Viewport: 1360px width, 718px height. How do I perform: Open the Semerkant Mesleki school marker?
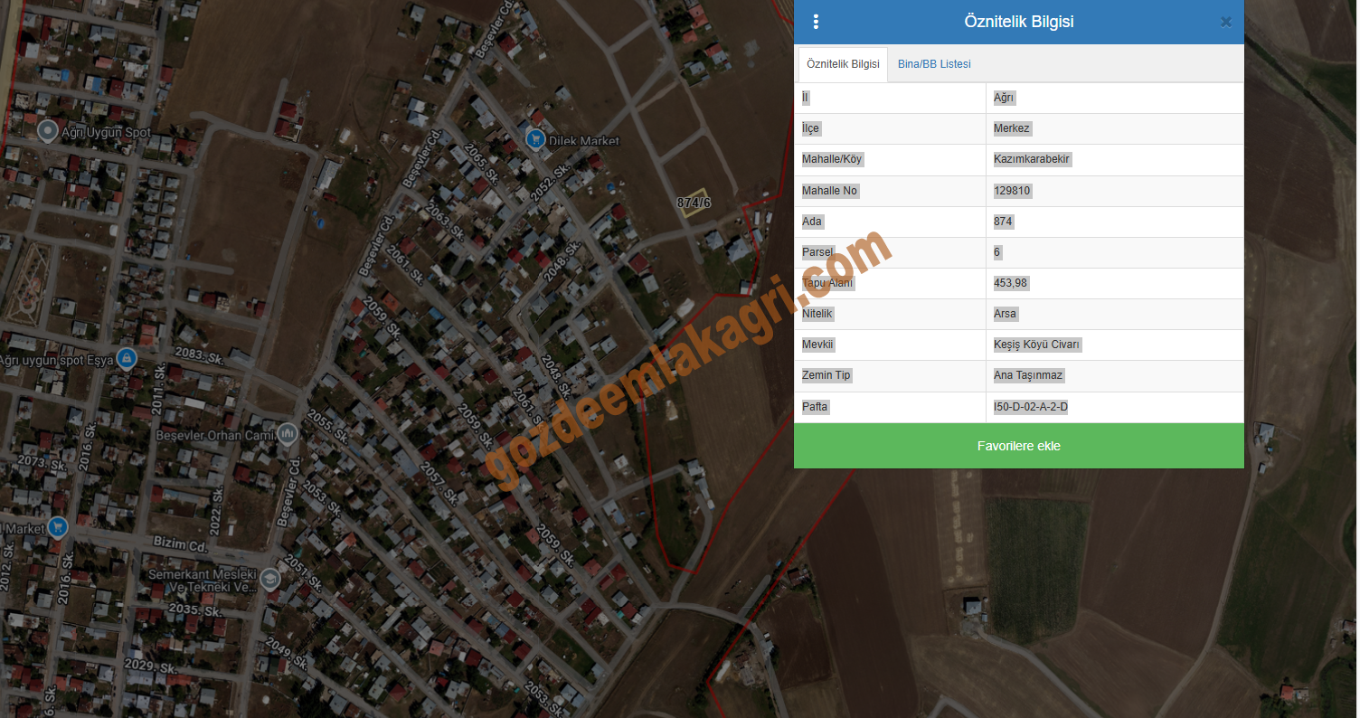270,579
